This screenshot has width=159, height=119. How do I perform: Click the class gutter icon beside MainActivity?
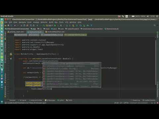pos(11,54)
